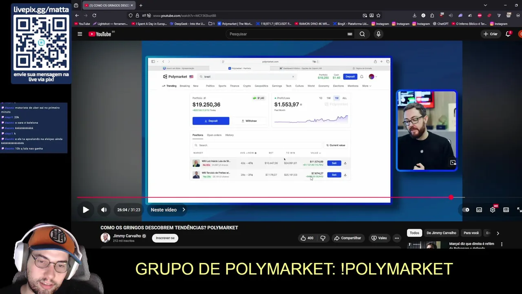Select the Todos filter chip
This screenshot has width=522, height=294.
(x=414, y=233)
